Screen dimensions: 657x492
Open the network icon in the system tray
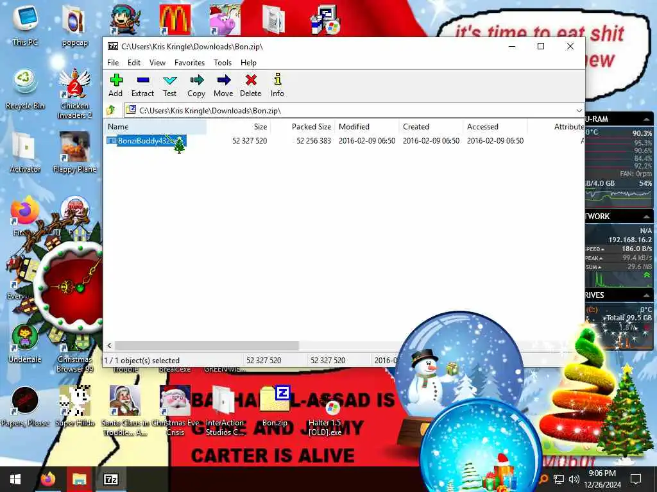click(559, 479)
